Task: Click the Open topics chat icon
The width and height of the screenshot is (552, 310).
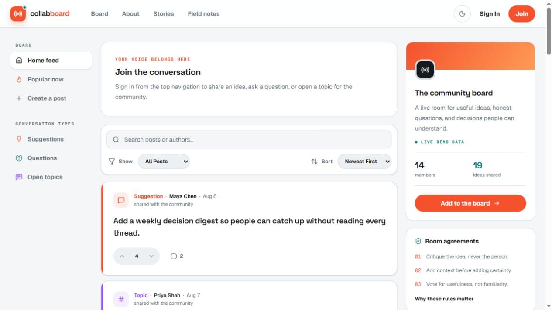Action: coord(19,177)
